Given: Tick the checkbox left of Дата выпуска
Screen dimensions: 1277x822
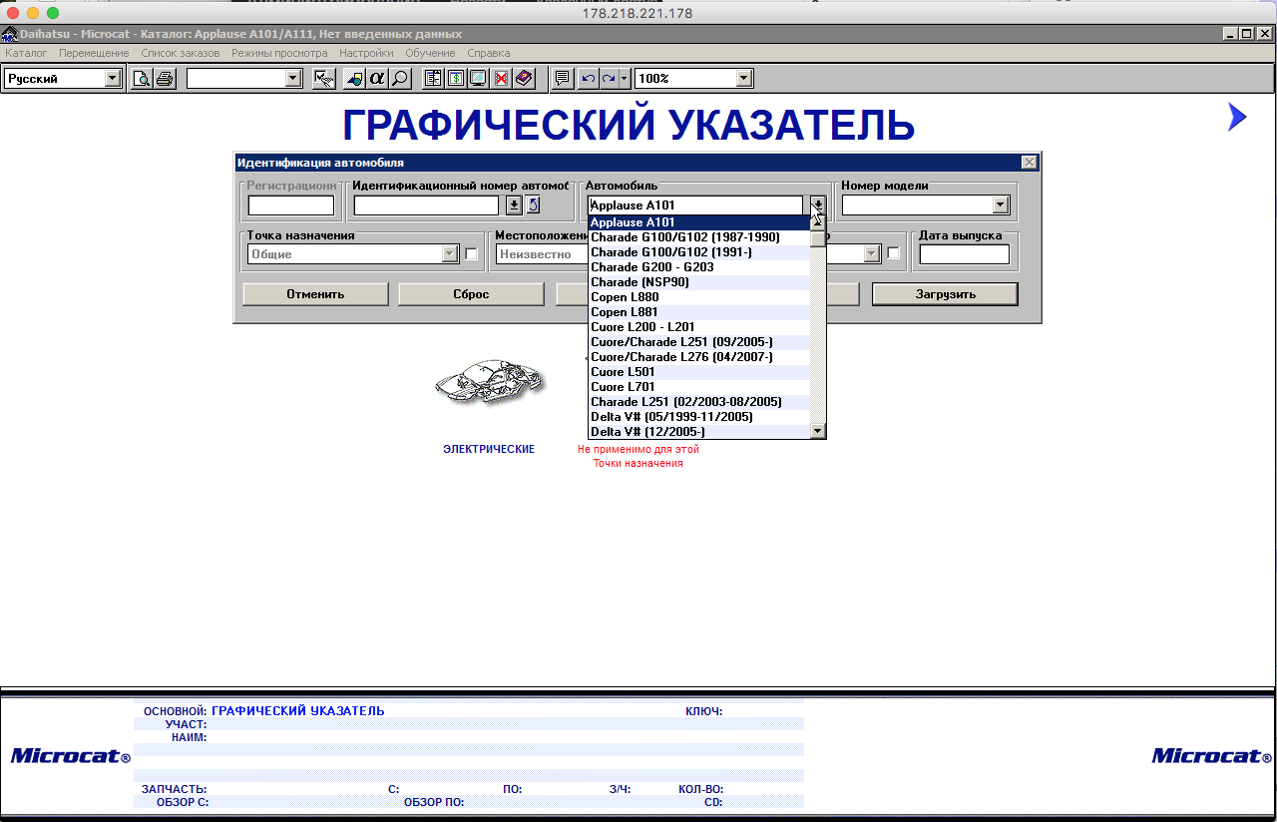Looking at the screenshot, I should click(893, 253).
